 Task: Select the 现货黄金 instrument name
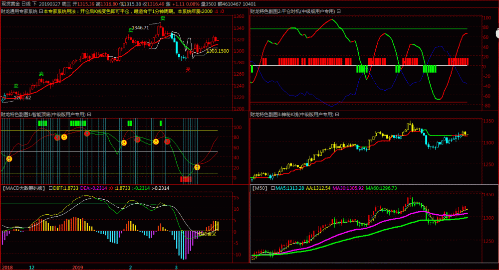(x=10, y=4)
